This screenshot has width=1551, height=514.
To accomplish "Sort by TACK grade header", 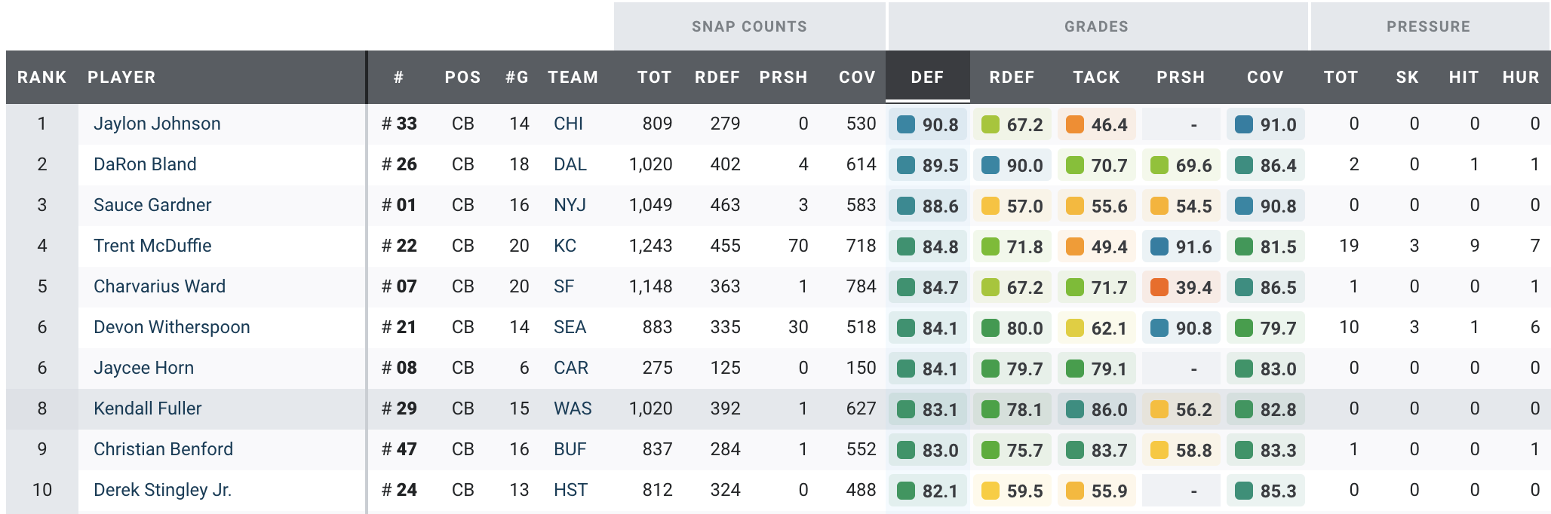I will [x=1096, y=77].
